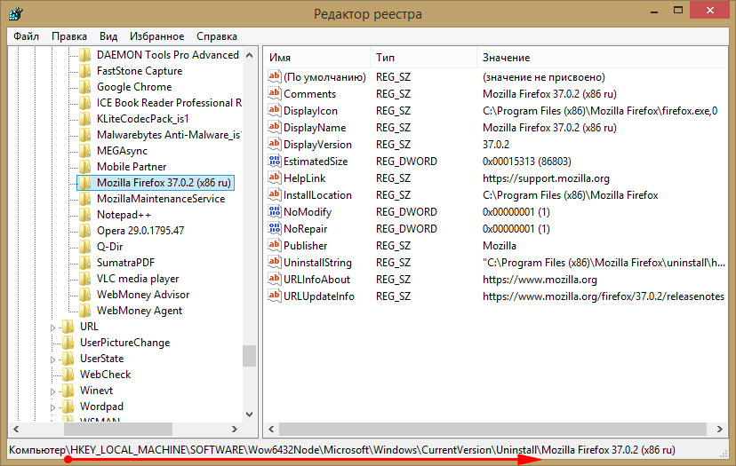Click the Google Chrome folder icon
Viewport: 736px width, 466px height.
coord(85,87)
